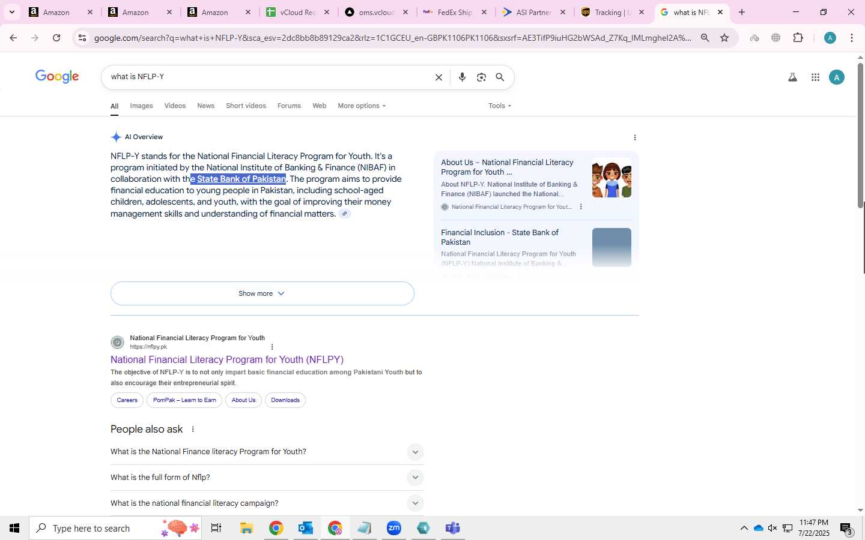This screenshot has width=865, height=540.
Task: Reload the current page
Action: point(56,38)
